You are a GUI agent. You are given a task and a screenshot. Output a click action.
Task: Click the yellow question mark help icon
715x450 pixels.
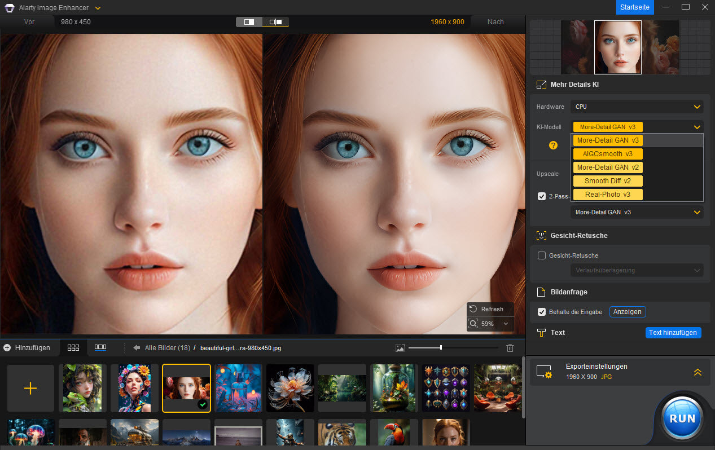553,145
